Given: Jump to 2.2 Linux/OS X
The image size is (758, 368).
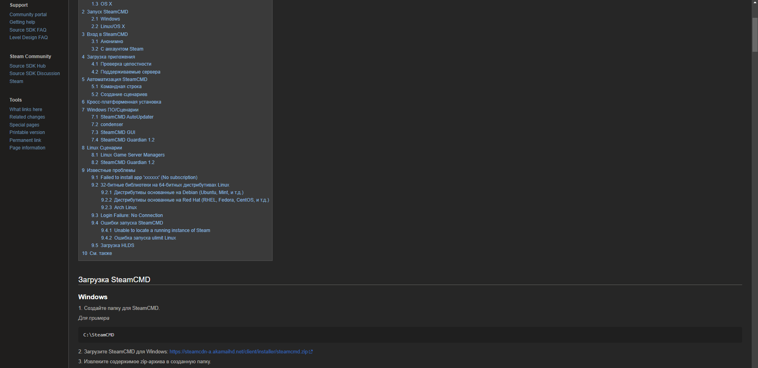Looking at the screenshot, I should [x=108, y=26].
